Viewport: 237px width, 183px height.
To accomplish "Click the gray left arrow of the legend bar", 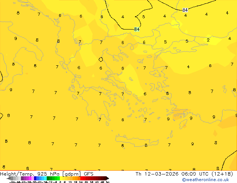I will 9,178.
